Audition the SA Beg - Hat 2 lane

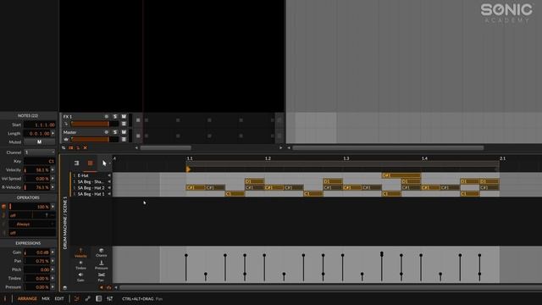click(x=109, y=188)
